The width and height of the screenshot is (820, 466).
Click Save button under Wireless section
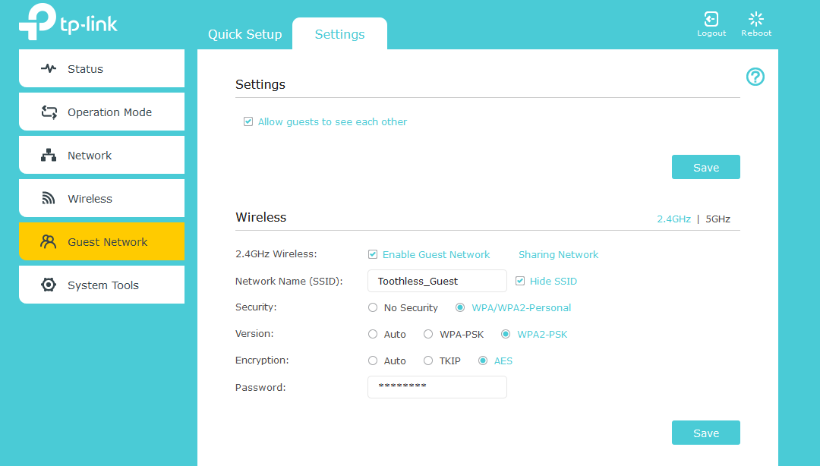[x=705, y=433]
